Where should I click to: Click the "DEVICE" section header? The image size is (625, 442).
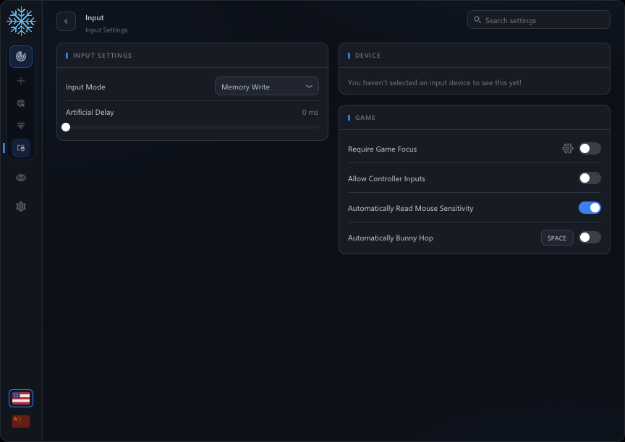[367, 56]
